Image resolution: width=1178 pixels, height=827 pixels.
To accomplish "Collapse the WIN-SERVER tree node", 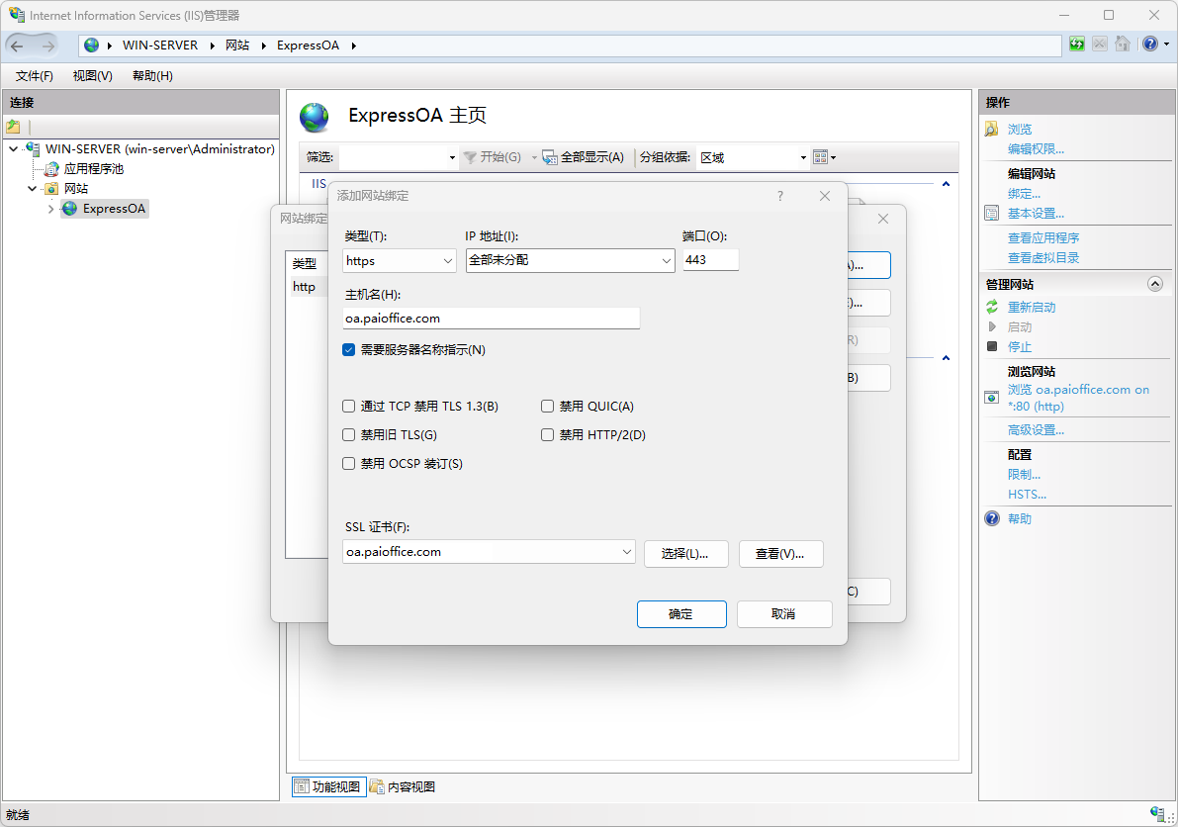I will [x=13, y=149].
